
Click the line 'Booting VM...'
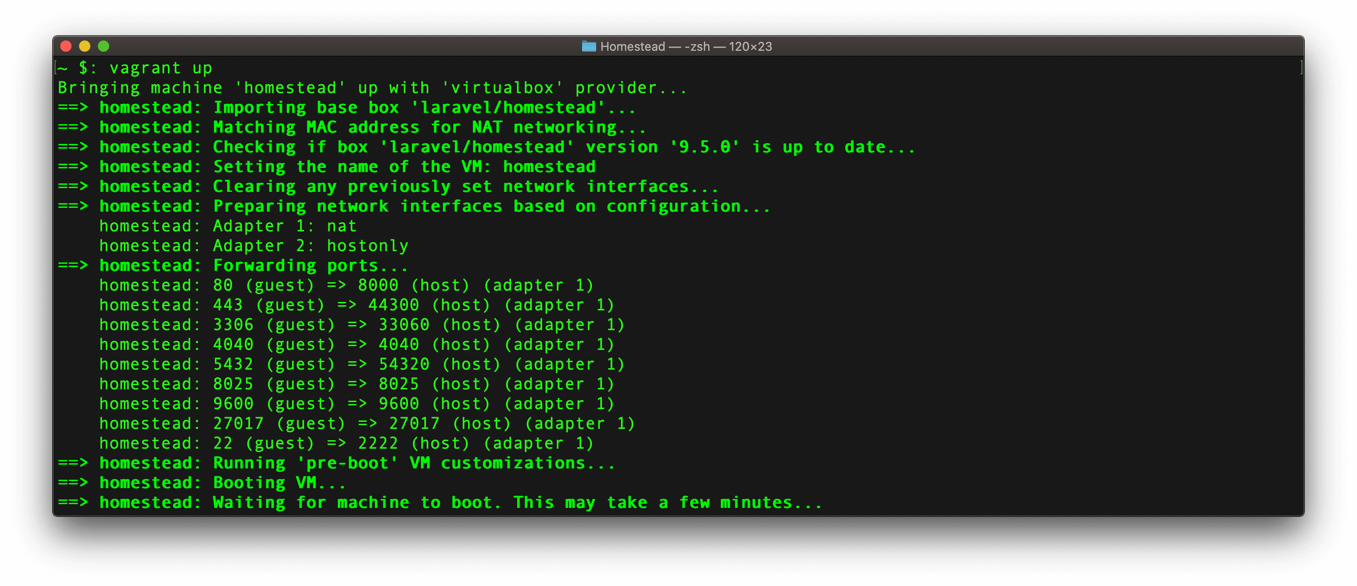(x=202, y=483)
